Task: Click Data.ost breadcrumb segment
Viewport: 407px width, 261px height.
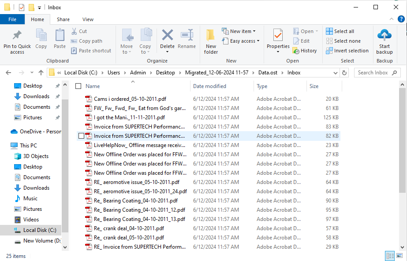Action: (268, 73)
